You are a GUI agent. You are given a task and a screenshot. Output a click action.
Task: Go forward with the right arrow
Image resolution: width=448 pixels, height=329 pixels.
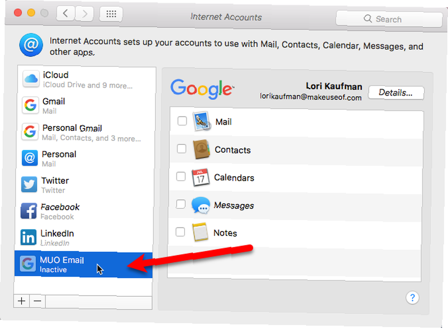pyautogui.click(x=84, y=13)
